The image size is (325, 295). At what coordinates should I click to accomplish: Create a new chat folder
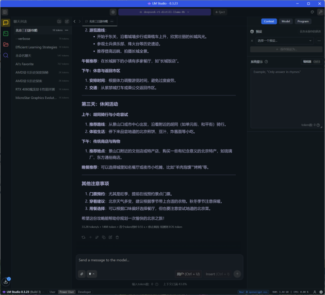click(59, 22)
